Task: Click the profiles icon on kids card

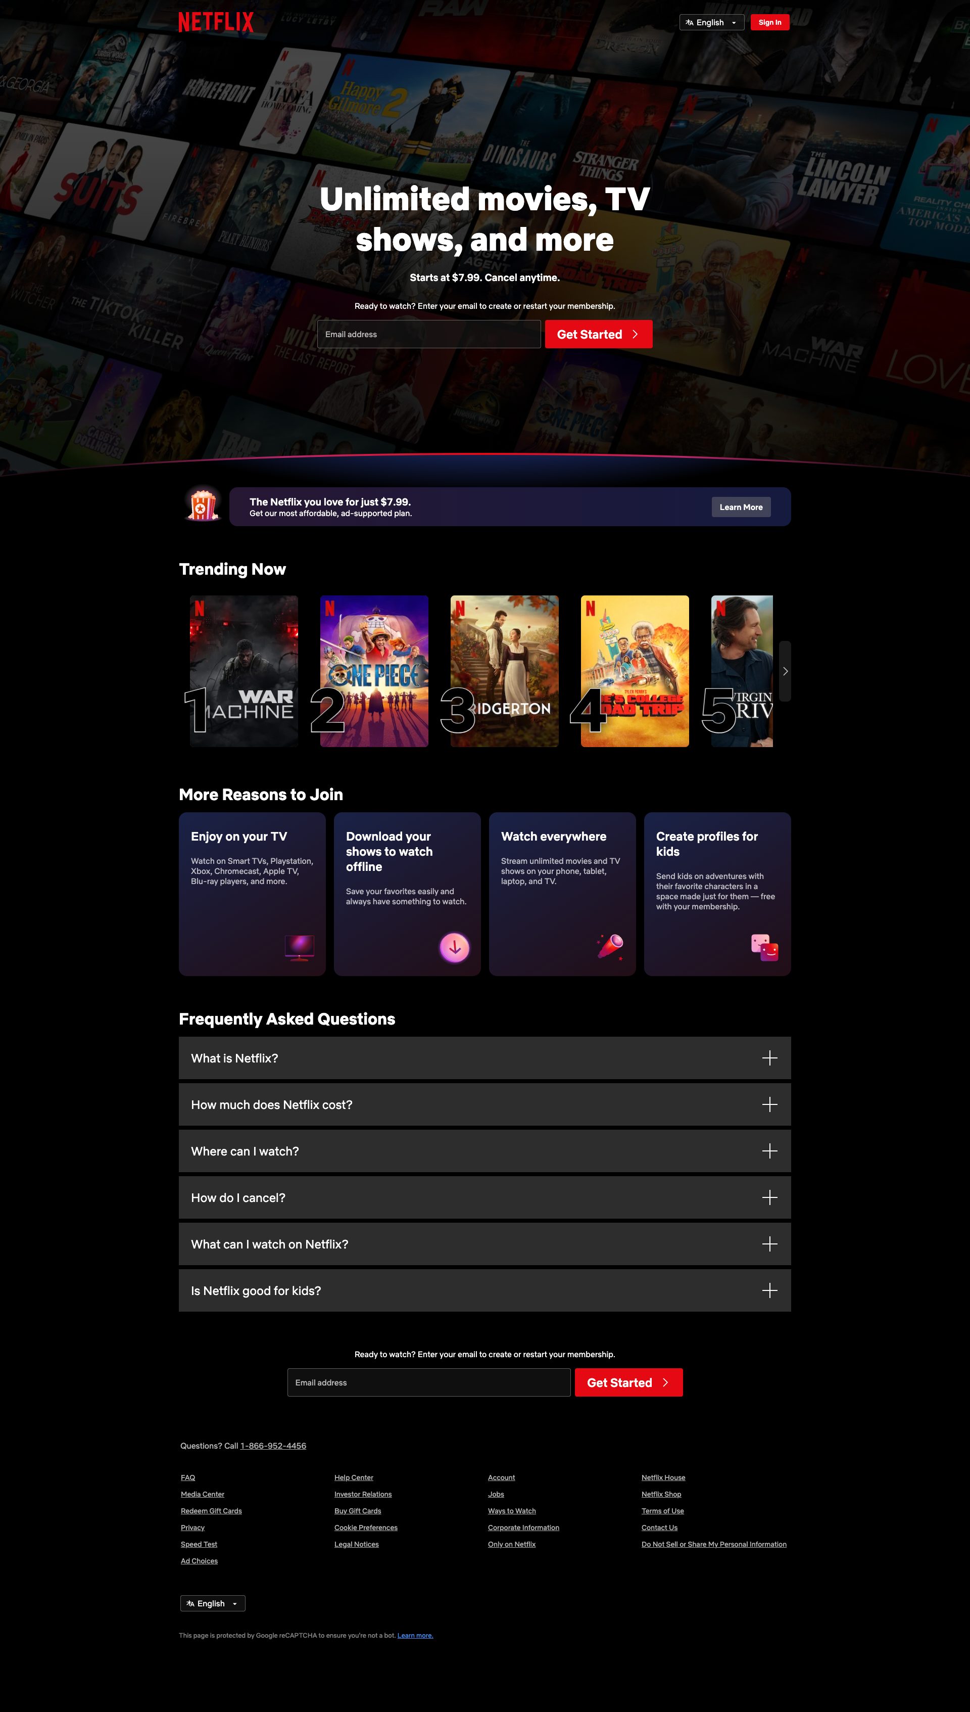Action: pyautogui.click(x=765, y=948)
